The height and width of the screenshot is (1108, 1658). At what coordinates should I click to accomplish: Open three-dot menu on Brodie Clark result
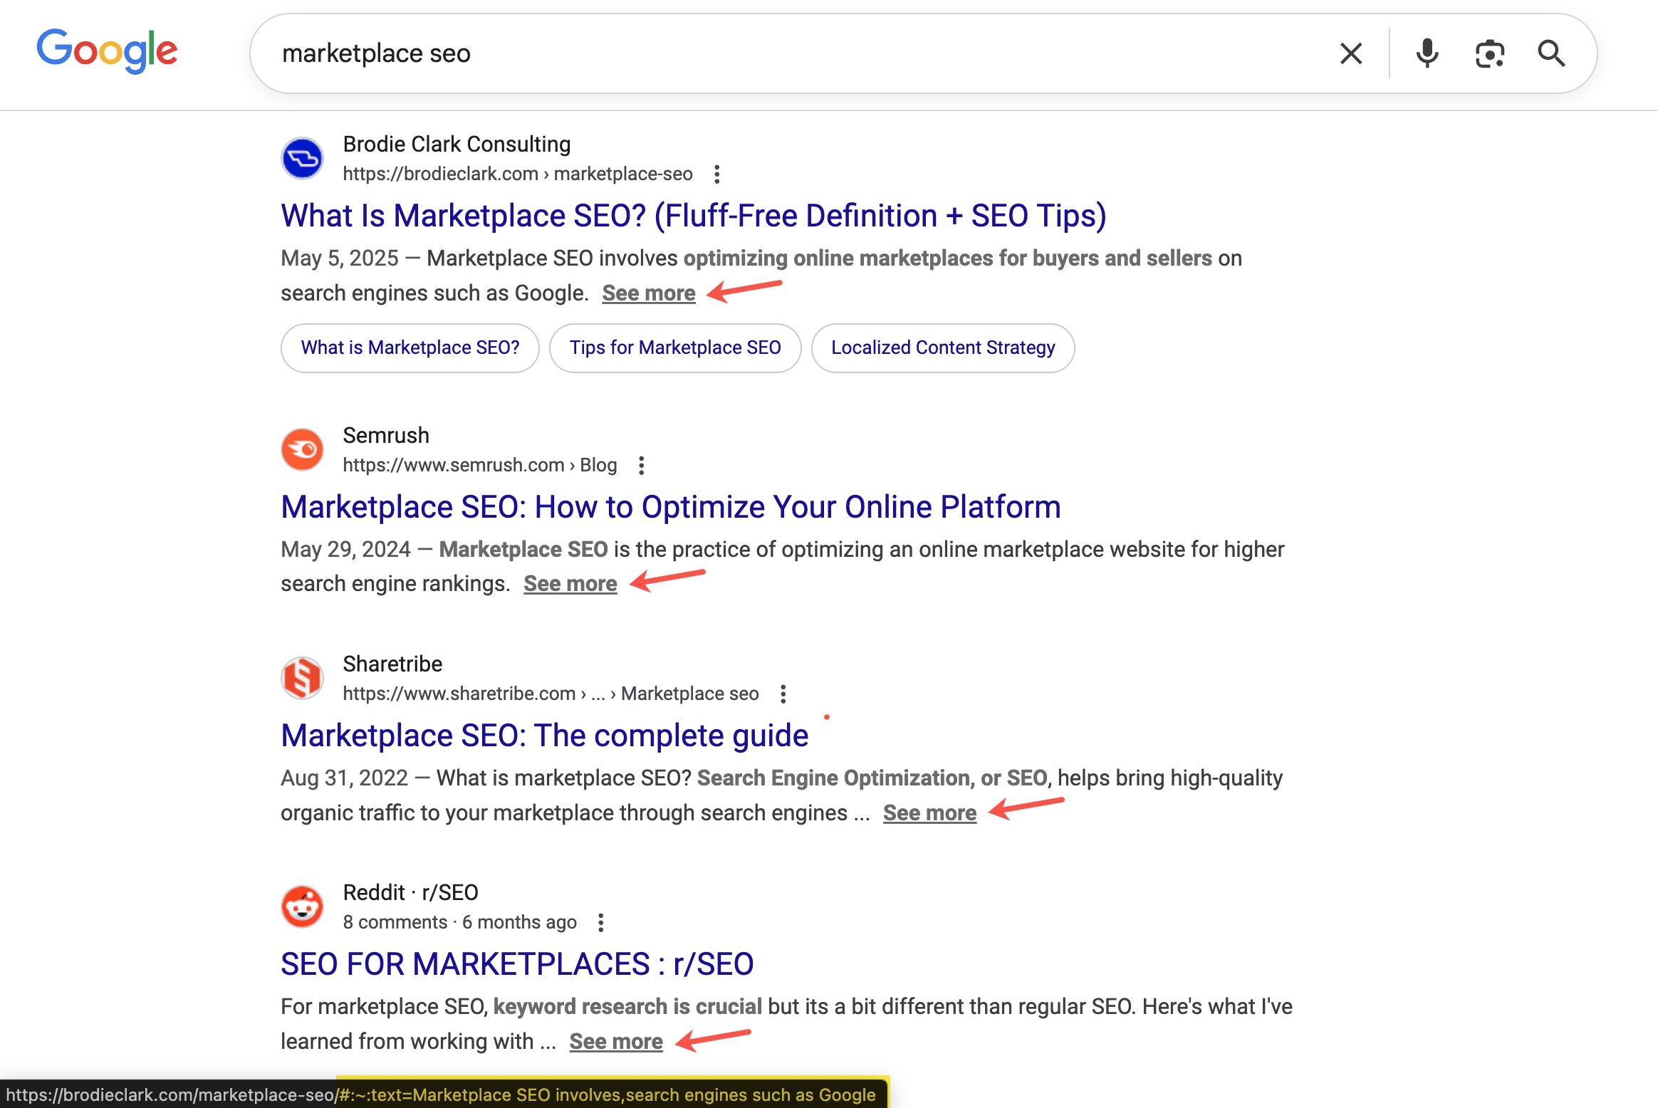point(717,173)
